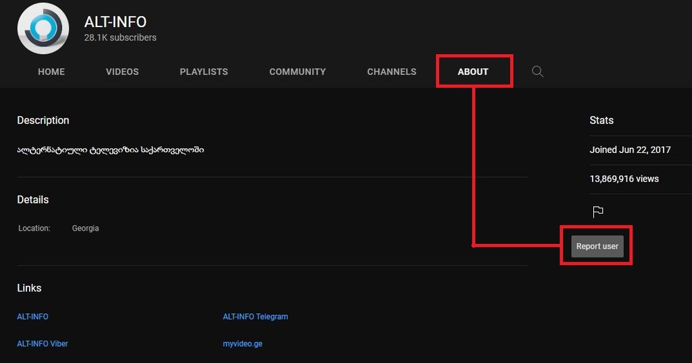Click the Stats heading
This screenshot has height=363, width=692.
[x=601, y=120]
